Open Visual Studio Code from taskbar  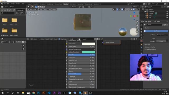(49, 93)
